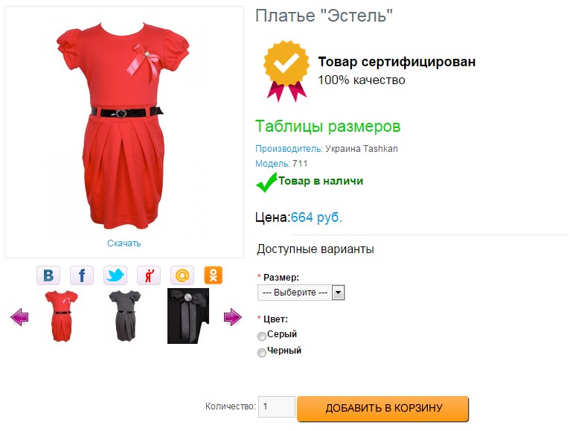Click ДОБАВИТЬ В КОРЗИНУ button

(x=383, y=409)
